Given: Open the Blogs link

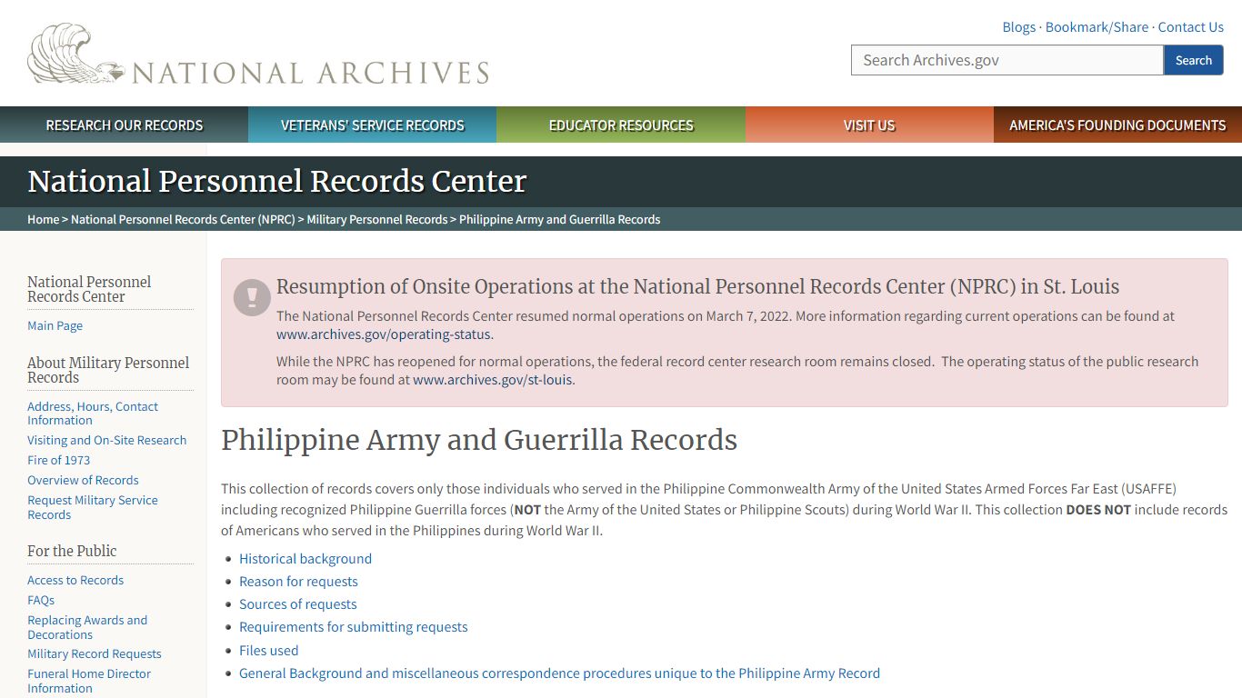Looking at the screenshot, I should [1018, 27].
